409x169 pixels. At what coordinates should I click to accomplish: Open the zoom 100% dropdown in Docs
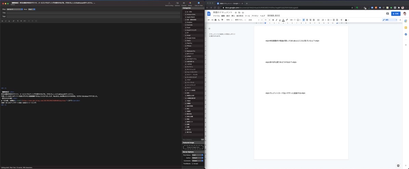(229, 20)
